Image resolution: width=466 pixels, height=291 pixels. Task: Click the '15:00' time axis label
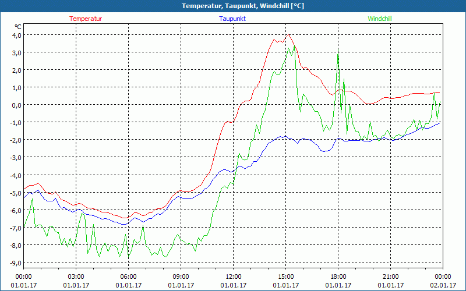point(286,277)
